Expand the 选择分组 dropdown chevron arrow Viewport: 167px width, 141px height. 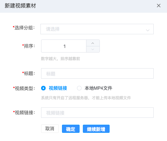pos(148,30)
